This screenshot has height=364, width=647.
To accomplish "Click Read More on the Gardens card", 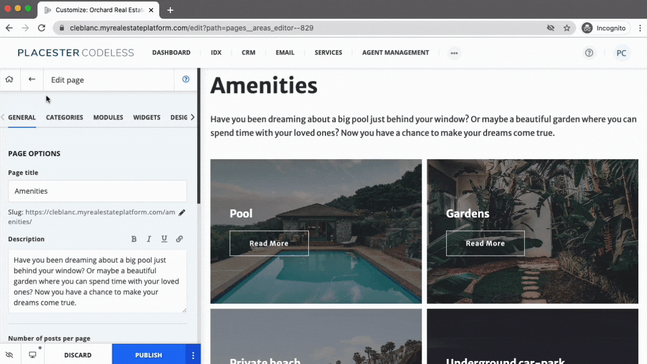I will (485, 243).
